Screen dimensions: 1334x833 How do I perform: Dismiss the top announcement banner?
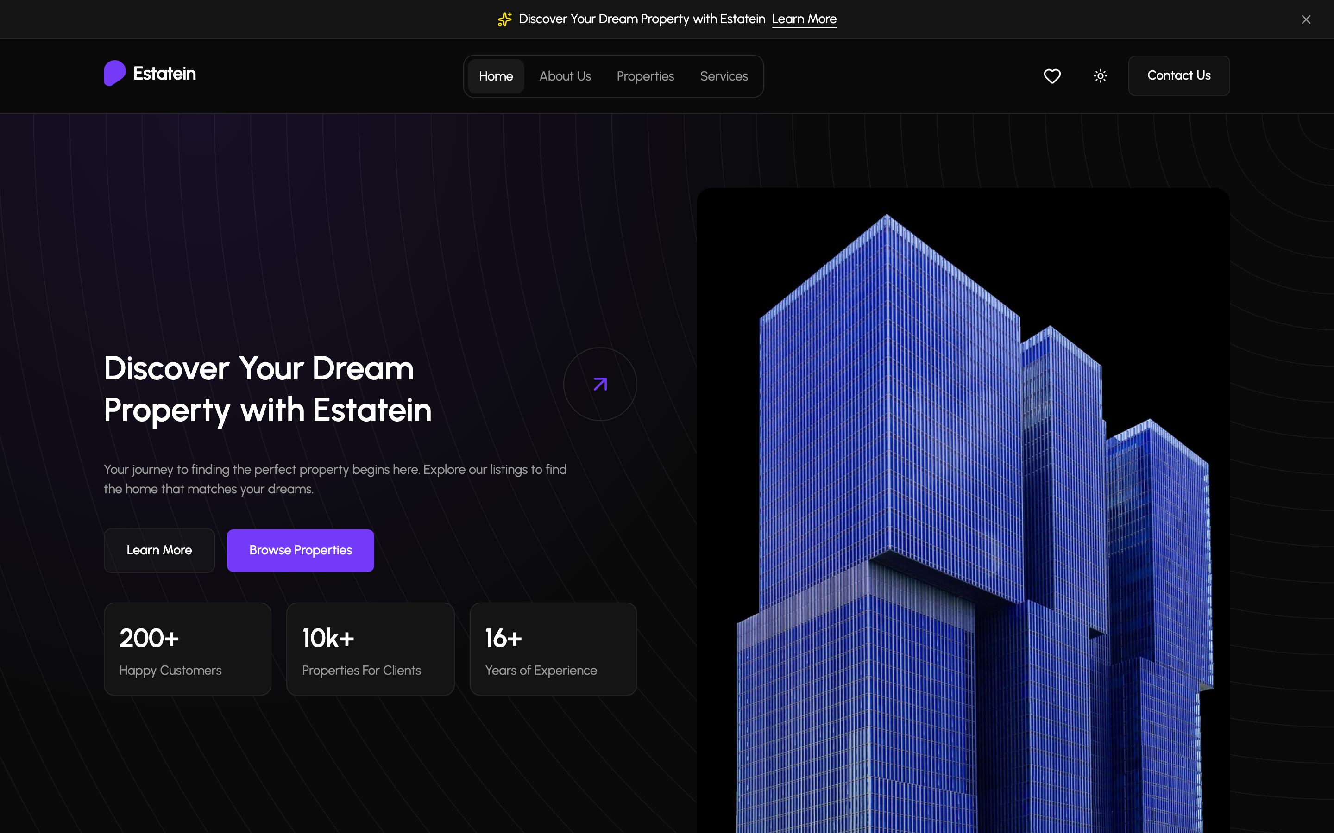(1306, 19)
